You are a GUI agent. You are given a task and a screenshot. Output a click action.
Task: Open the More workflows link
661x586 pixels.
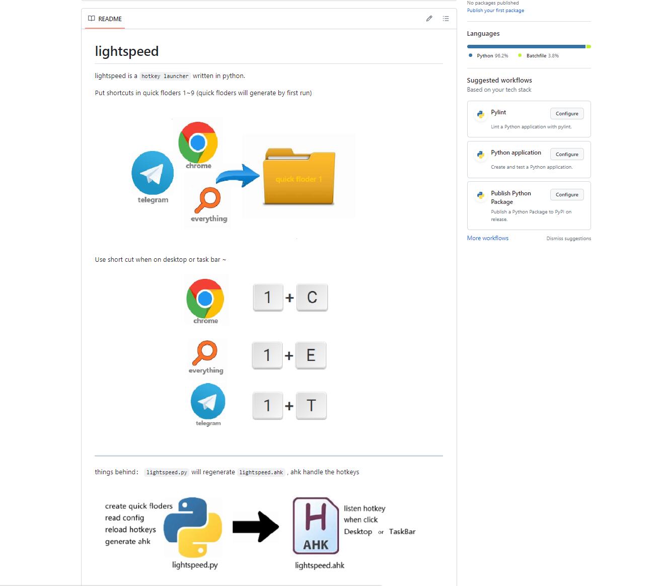click(x=488, y=238)
